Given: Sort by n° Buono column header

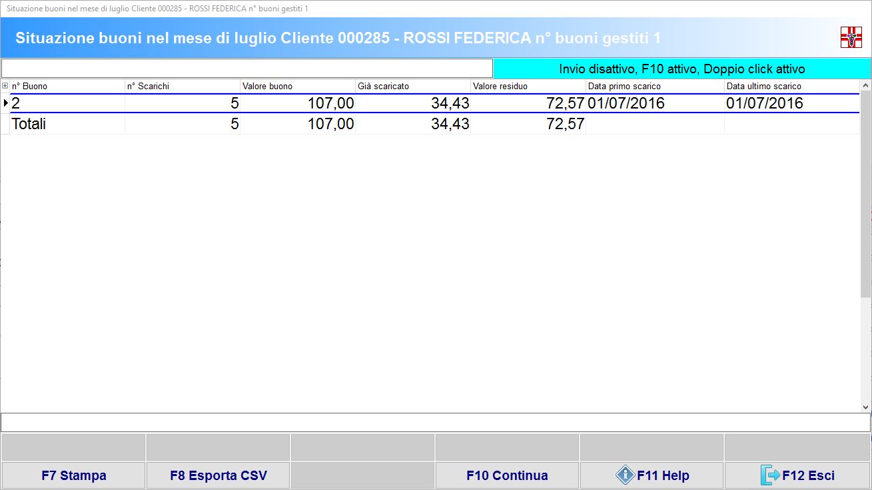Looking at the screenshot, I should click(67, 86).
